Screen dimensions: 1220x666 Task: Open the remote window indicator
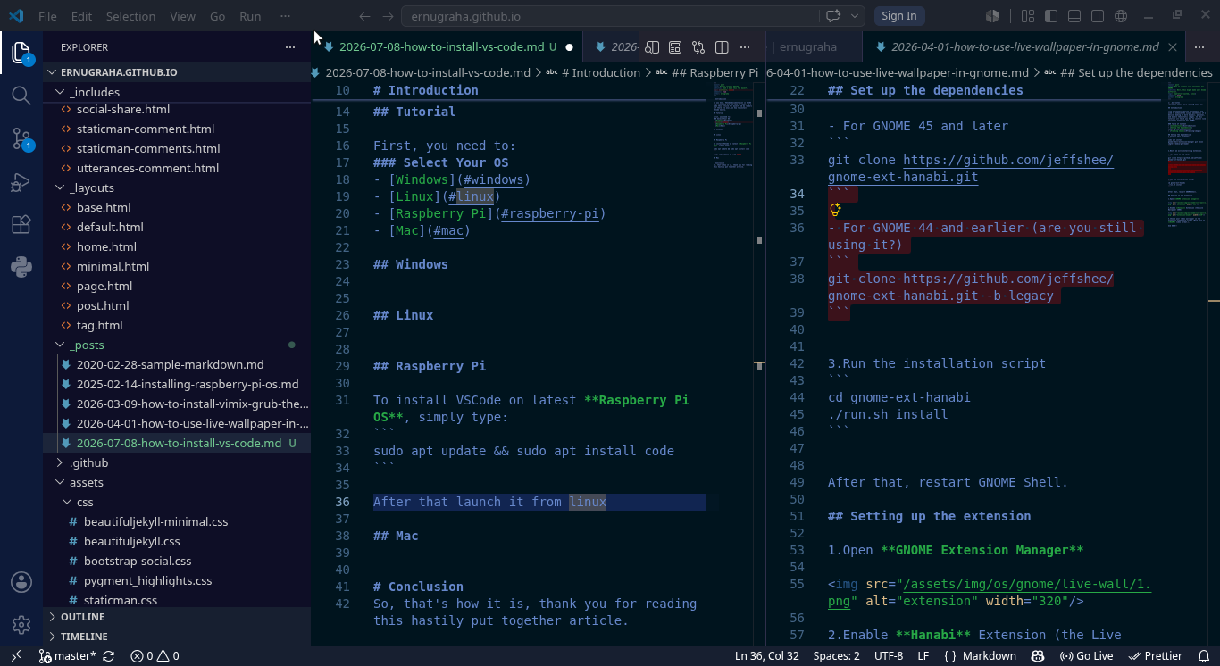[x=15, y=656]
